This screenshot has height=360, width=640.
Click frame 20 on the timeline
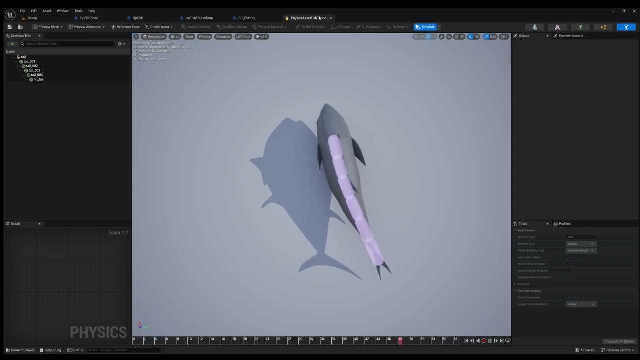245,340
